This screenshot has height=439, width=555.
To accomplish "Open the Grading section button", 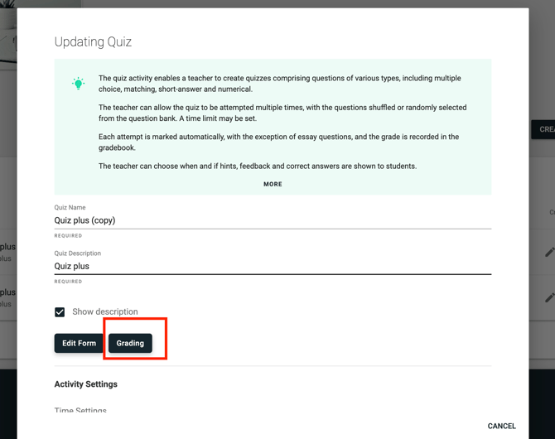I will click(130, 343).
